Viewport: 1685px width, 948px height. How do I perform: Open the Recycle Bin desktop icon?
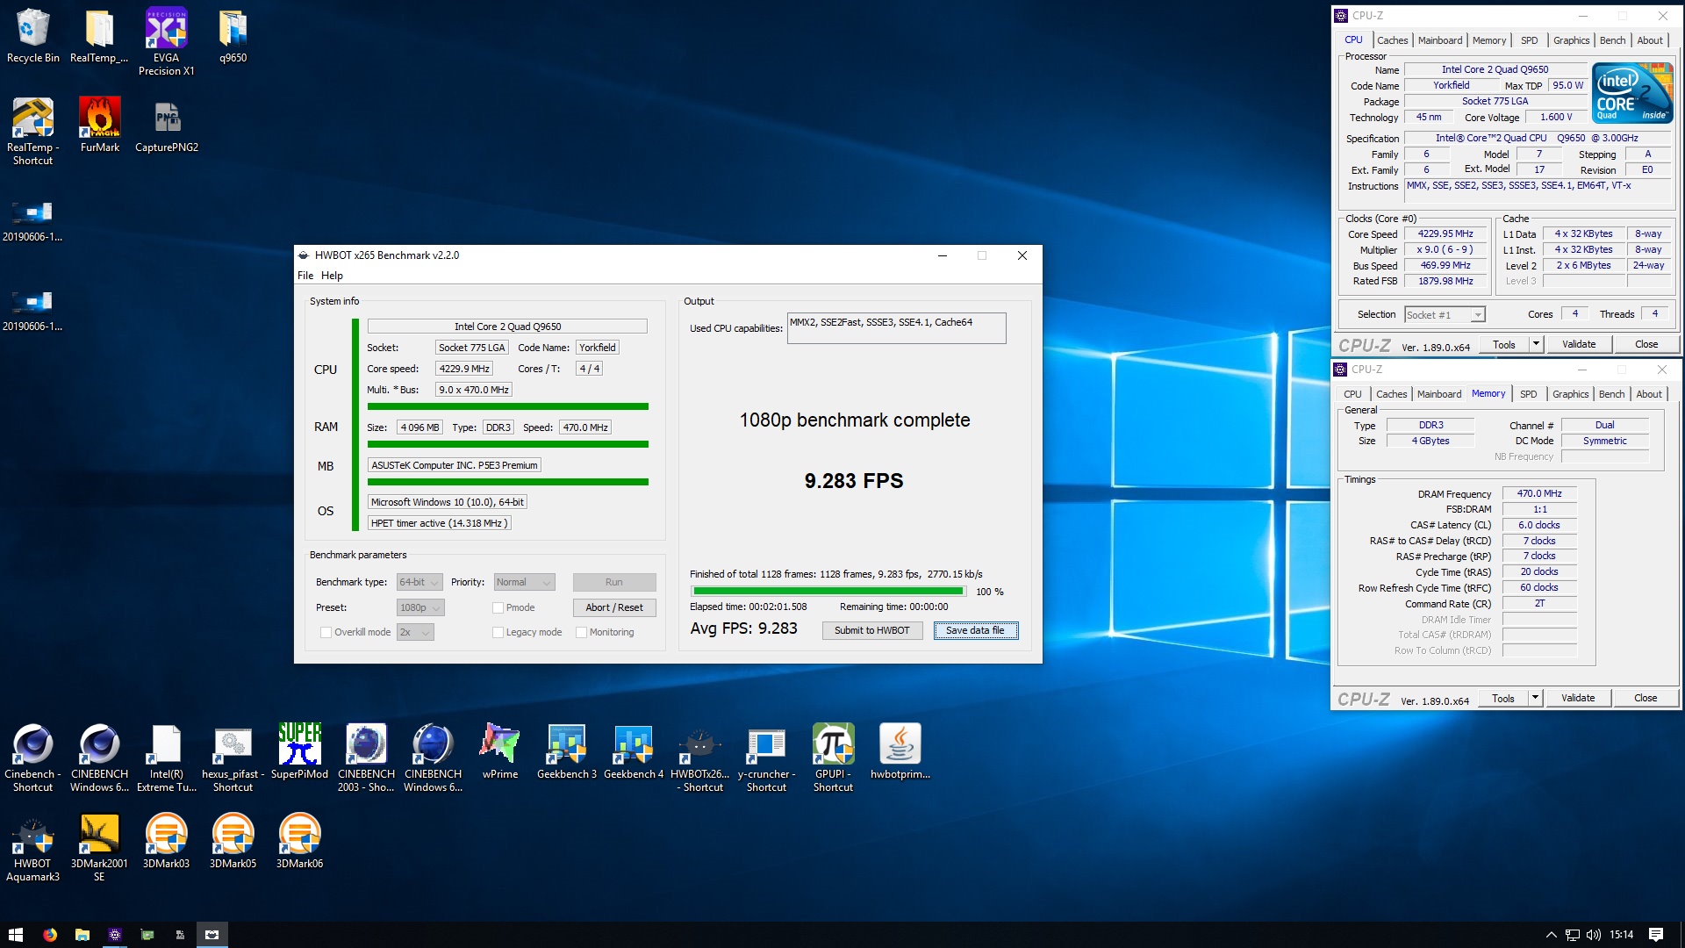[x=32, y=37]
